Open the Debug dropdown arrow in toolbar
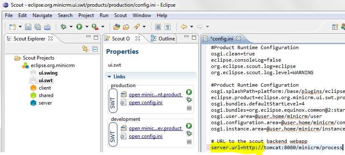 71,27
